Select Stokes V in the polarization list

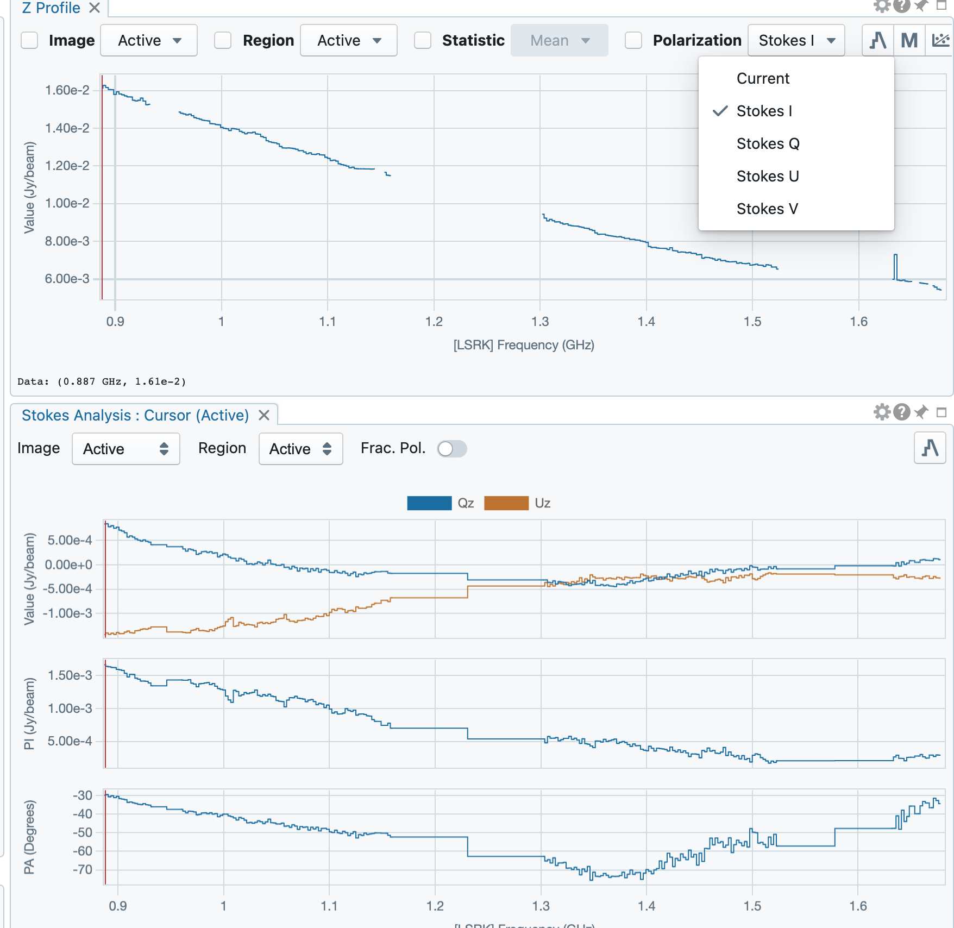[x=767, y=208]
